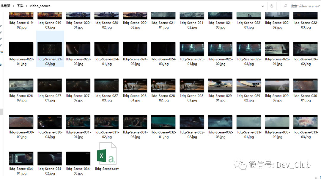Select thumbnail lldq-Scene-026-02.jpg
Screen dimensions: 321x179
[306, 49]
